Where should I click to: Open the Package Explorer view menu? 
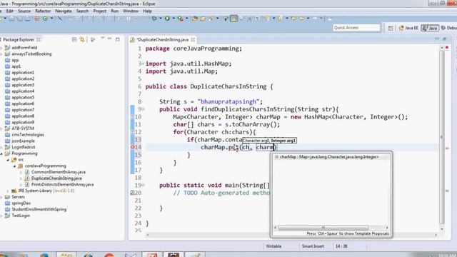103,39
